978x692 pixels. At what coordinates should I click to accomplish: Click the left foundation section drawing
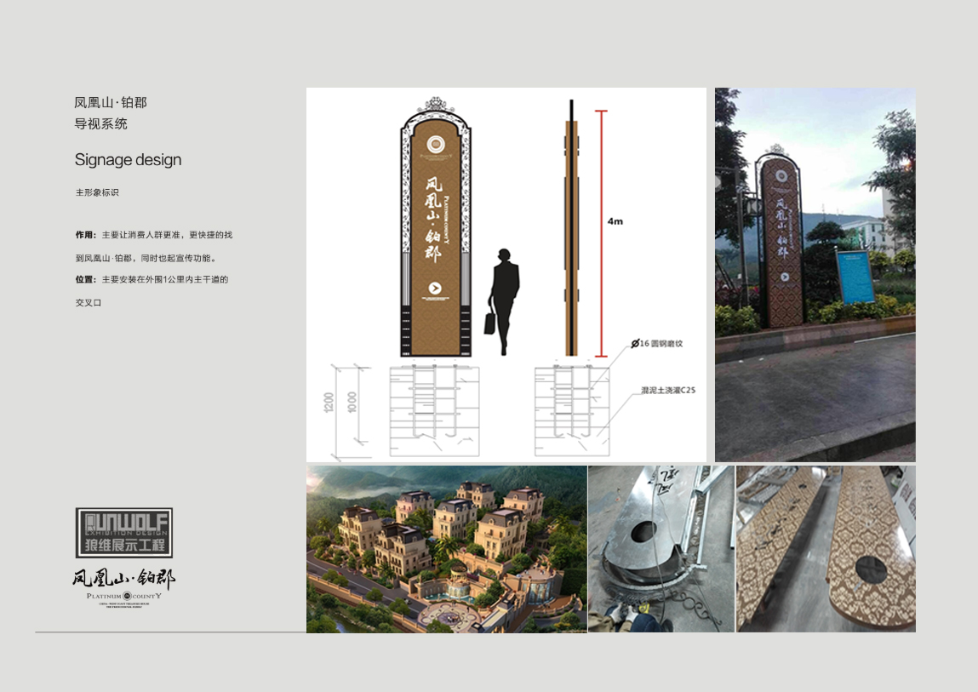pos(434,410)
